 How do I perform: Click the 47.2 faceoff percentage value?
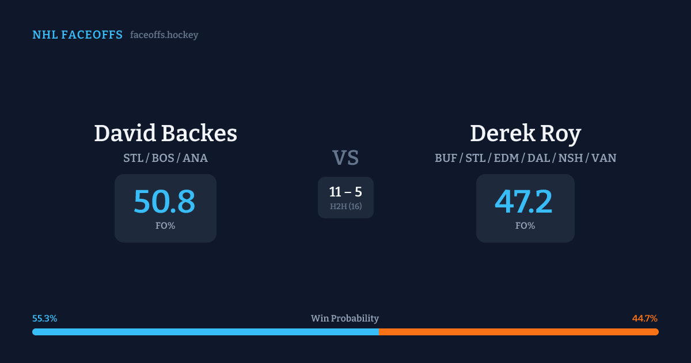524,202
